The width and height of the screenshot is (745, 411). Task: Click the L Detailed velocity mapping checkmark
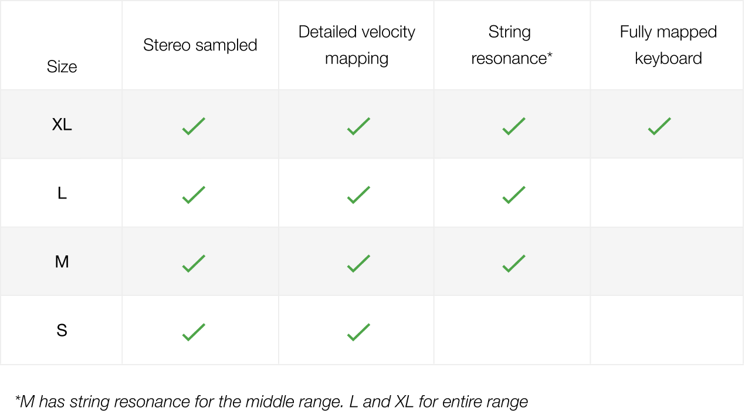pyautogui.click(x=358, y=195)
